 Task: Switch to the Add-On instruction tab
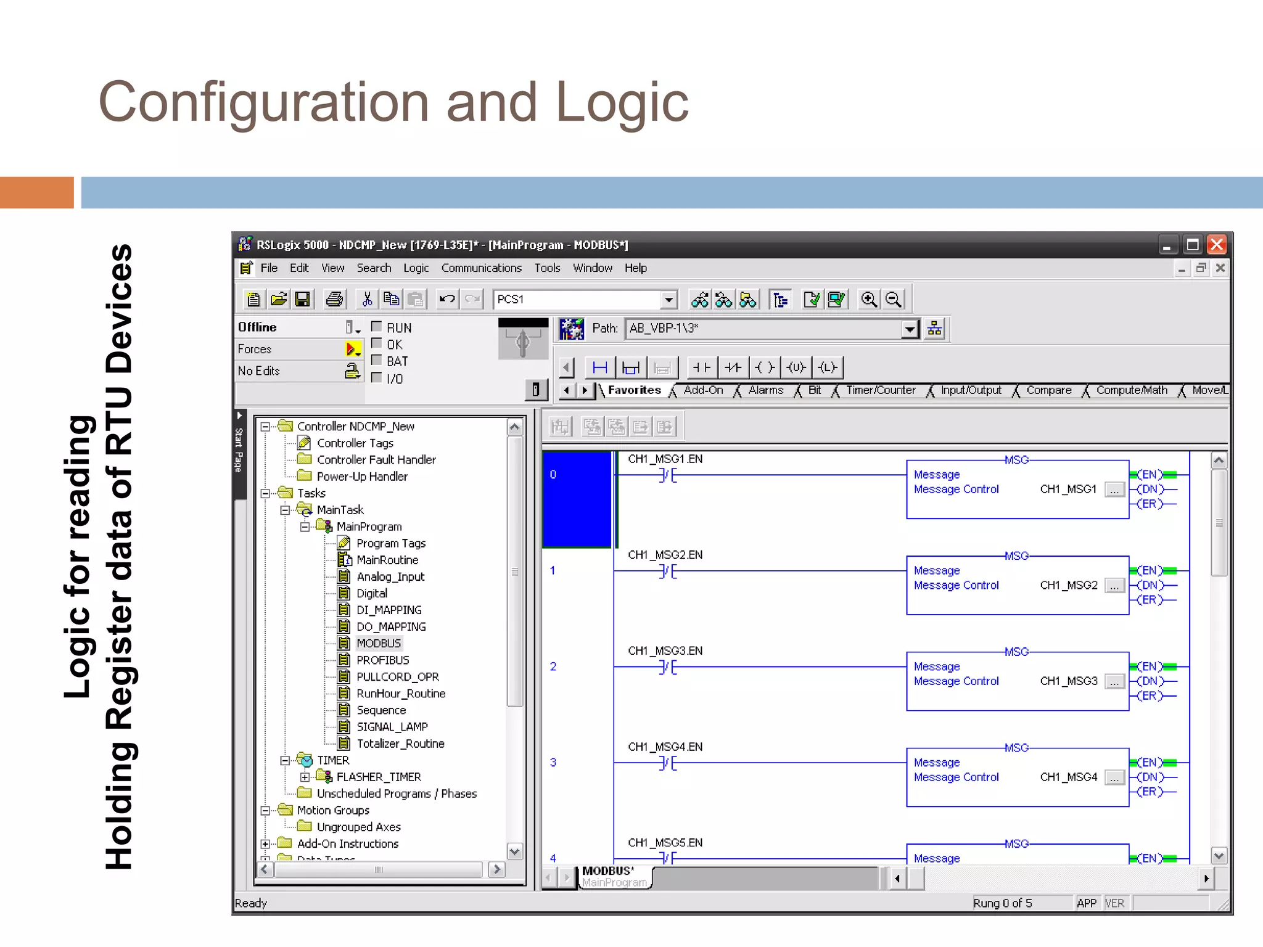pyautogui.click(x=704, y=390)
